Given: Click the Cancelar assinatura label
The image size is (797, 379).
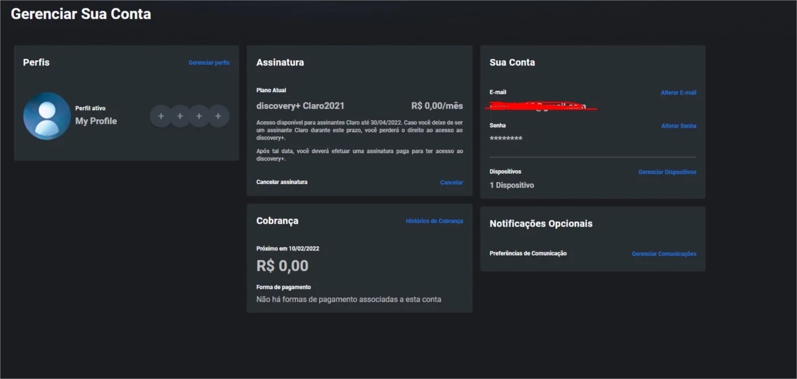Looking at the screenshot, I should coord(282,182).
